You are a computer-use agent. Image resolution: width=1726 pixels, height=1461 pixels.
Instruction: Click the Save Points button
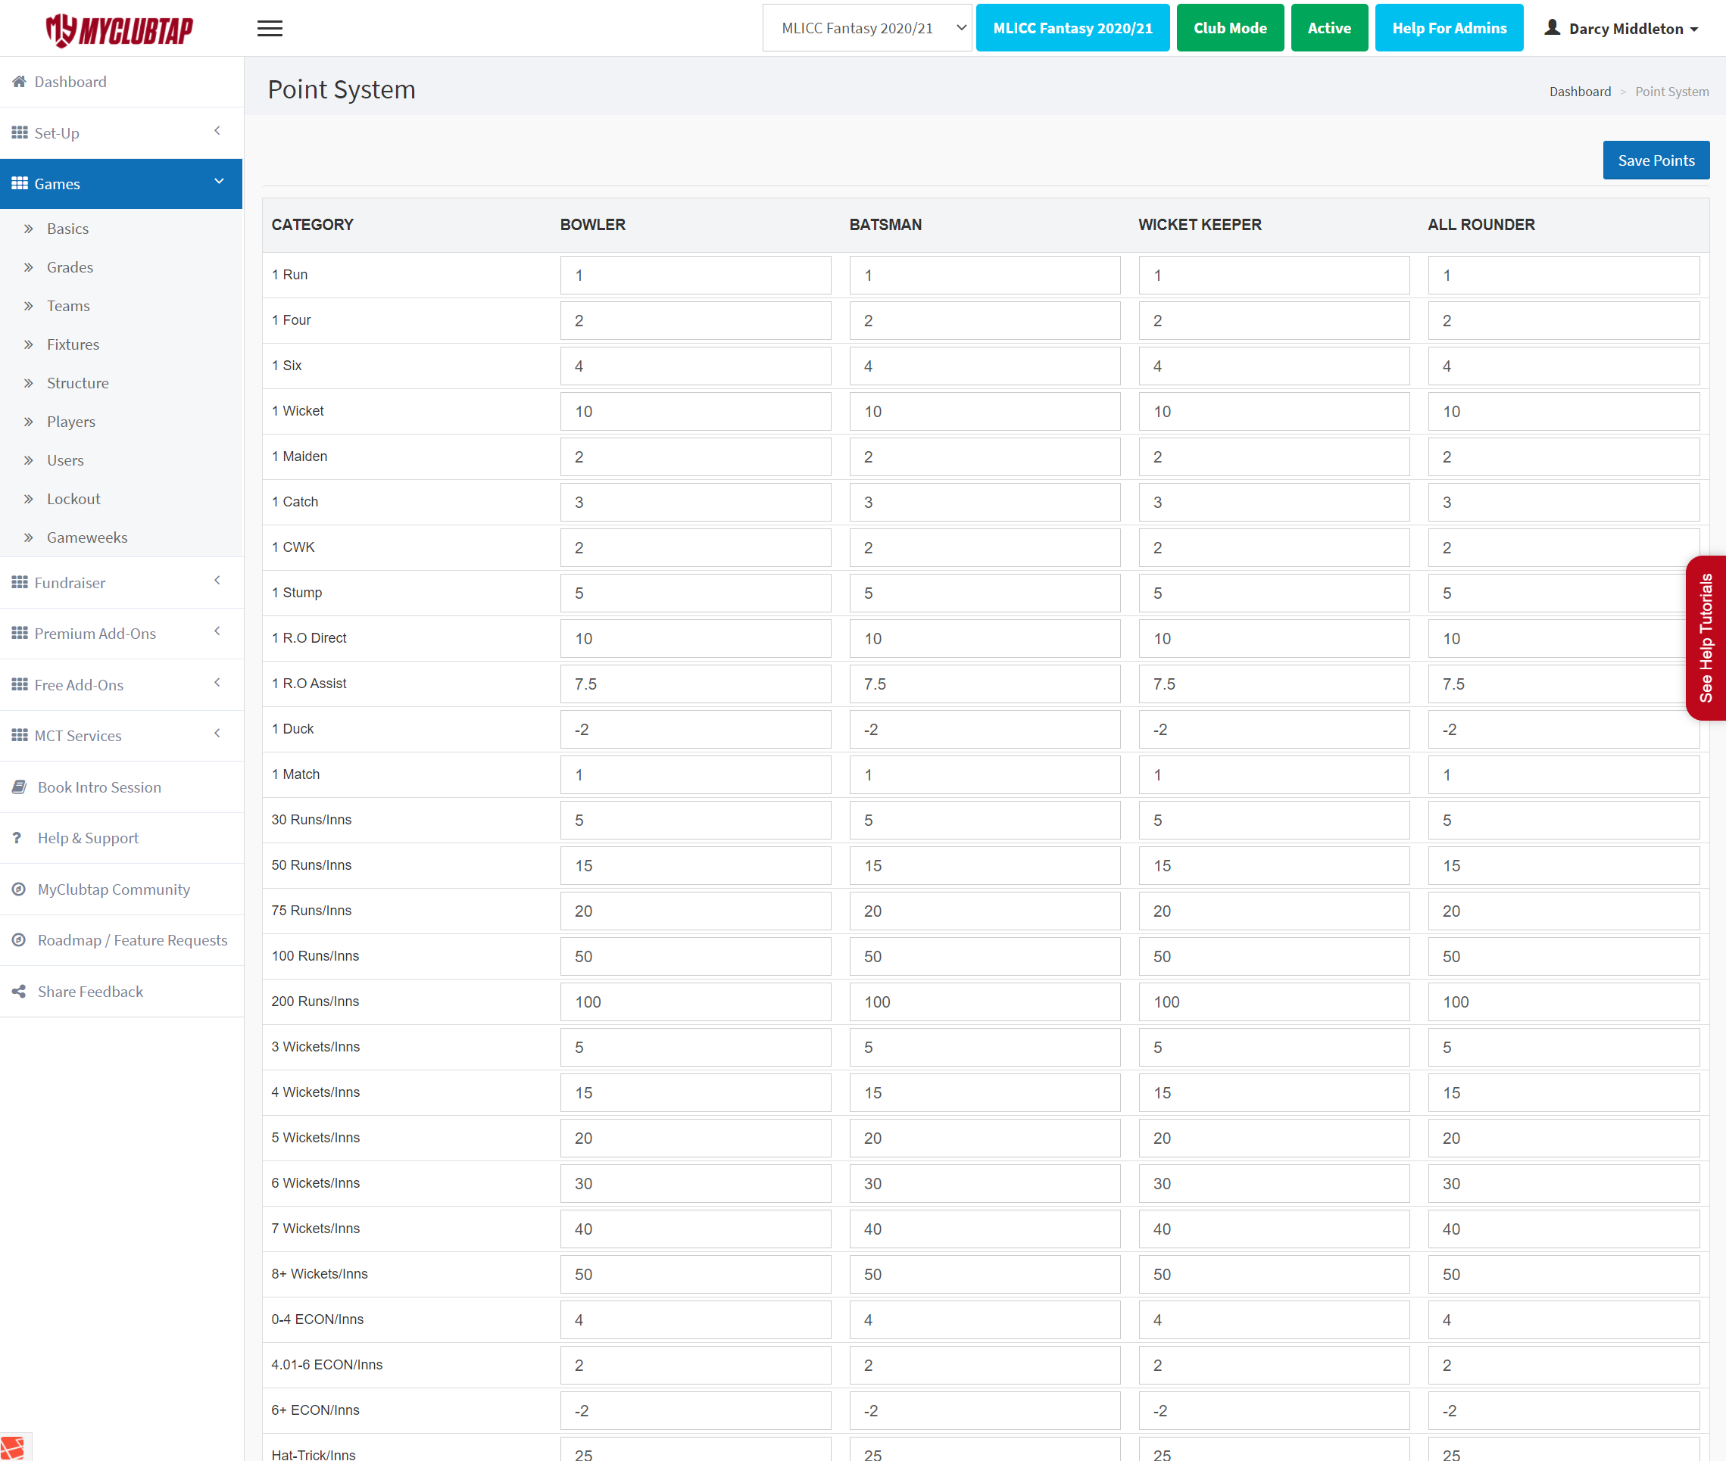click(x=1655, y=160)
